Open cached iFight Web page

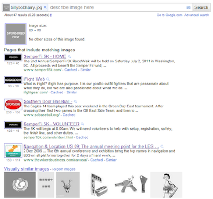pyautogui.click(x=57, y=93)
